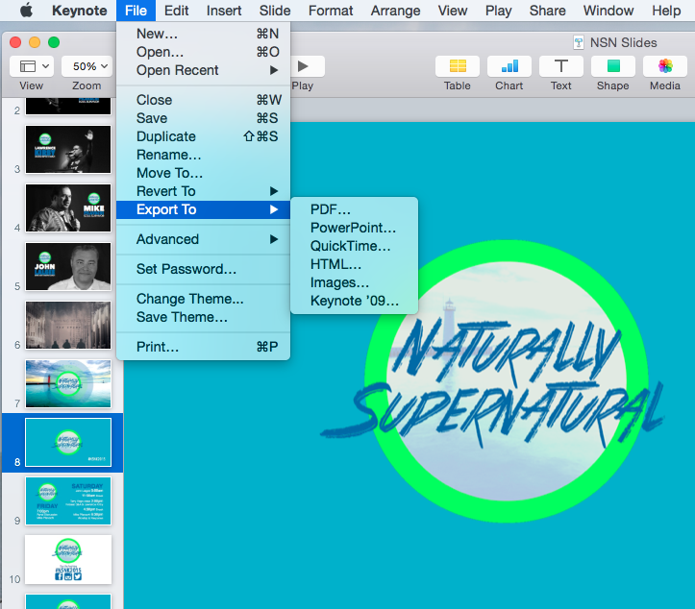Viewport: 695px width, 609px height.
Task: Open the Help menu
Action: pyautogui.click(x=666, y=11)
